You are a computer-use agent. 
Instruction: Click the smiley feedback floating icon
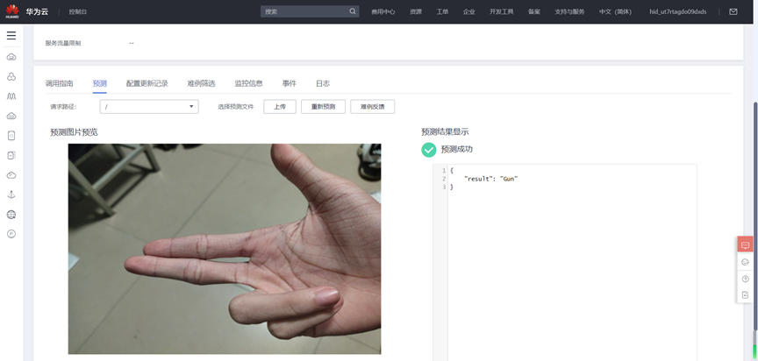pyautogui.click(x=745, y=262)
